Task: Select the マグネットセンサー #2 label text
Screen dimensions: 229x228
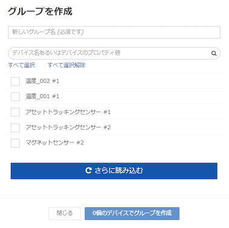Action: pyautogui.click(x=55, y=142)
